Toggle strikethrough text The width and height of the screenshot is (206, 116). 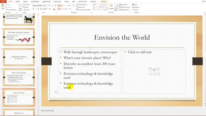(x=43, y=9)
